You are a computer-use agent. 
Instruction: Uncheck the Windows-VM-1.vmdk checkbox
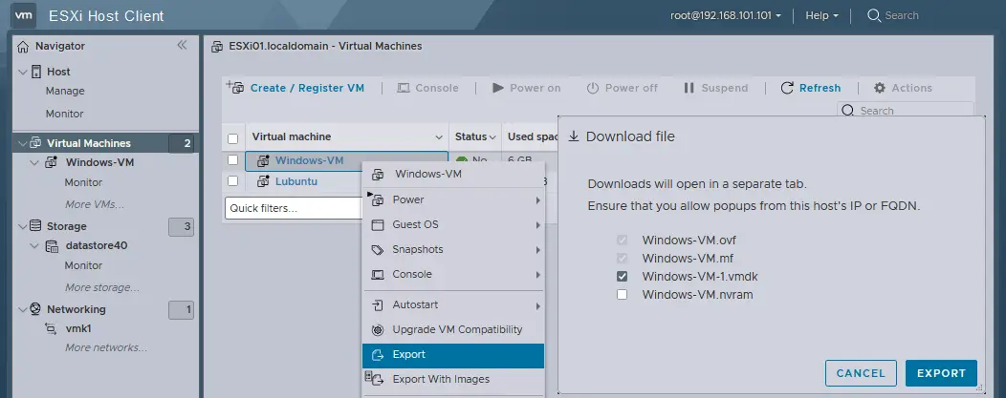pyautogui.click(x=622, y=277)
